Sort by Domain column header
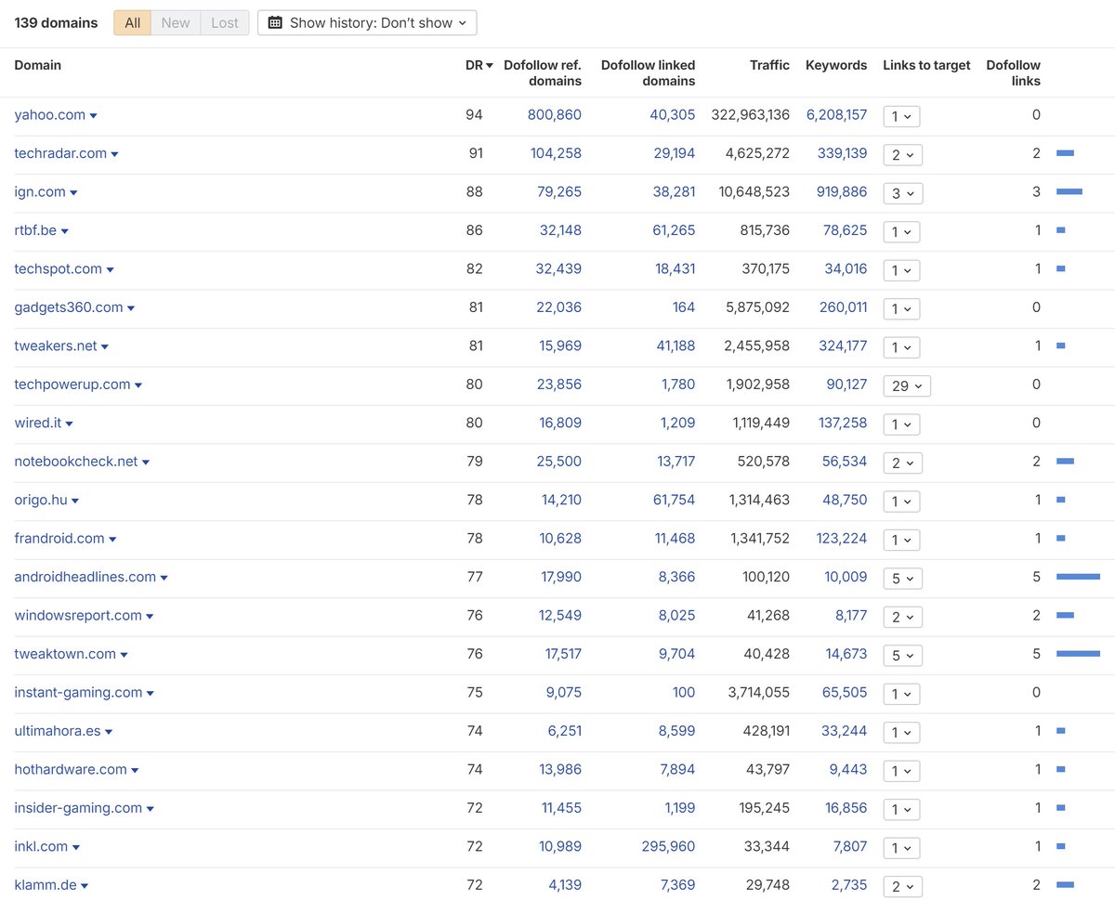1115x900 pixels. (38, 65)
